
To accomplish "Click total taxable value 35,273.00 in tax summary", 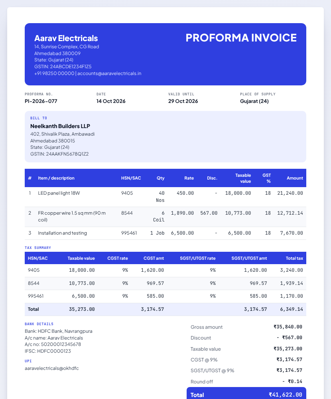I will coord(82,309).
